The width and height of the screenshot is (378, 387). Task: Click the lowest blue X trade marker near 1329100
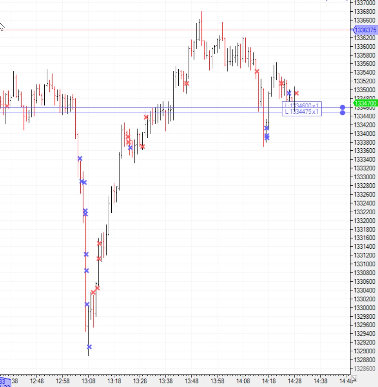pyautogui.click(x=89, y=347)
